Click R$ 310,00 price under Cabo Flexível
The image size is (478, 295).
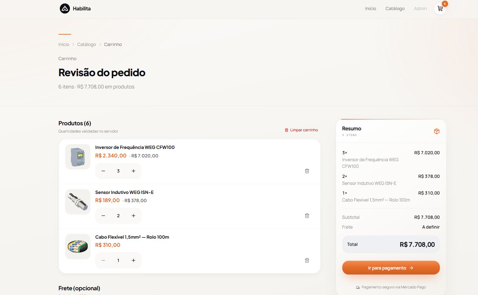point(108,245)
